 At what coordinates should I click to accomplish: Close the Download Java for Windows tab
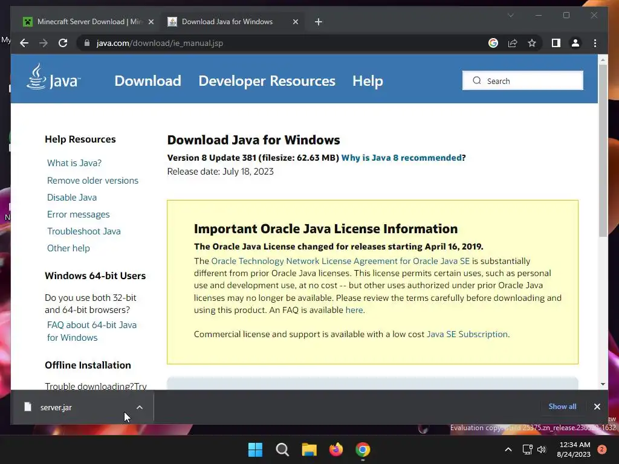(295, 22)
